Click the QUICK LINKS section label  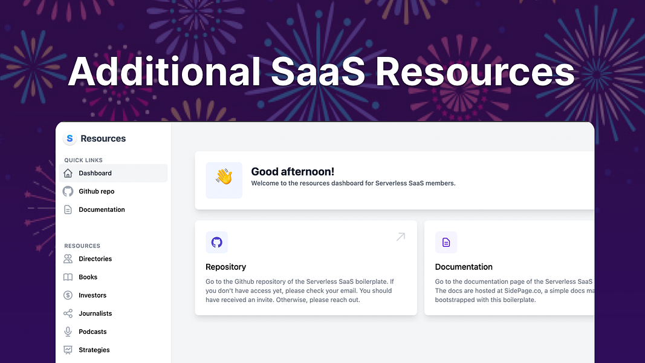coord(83,160)
